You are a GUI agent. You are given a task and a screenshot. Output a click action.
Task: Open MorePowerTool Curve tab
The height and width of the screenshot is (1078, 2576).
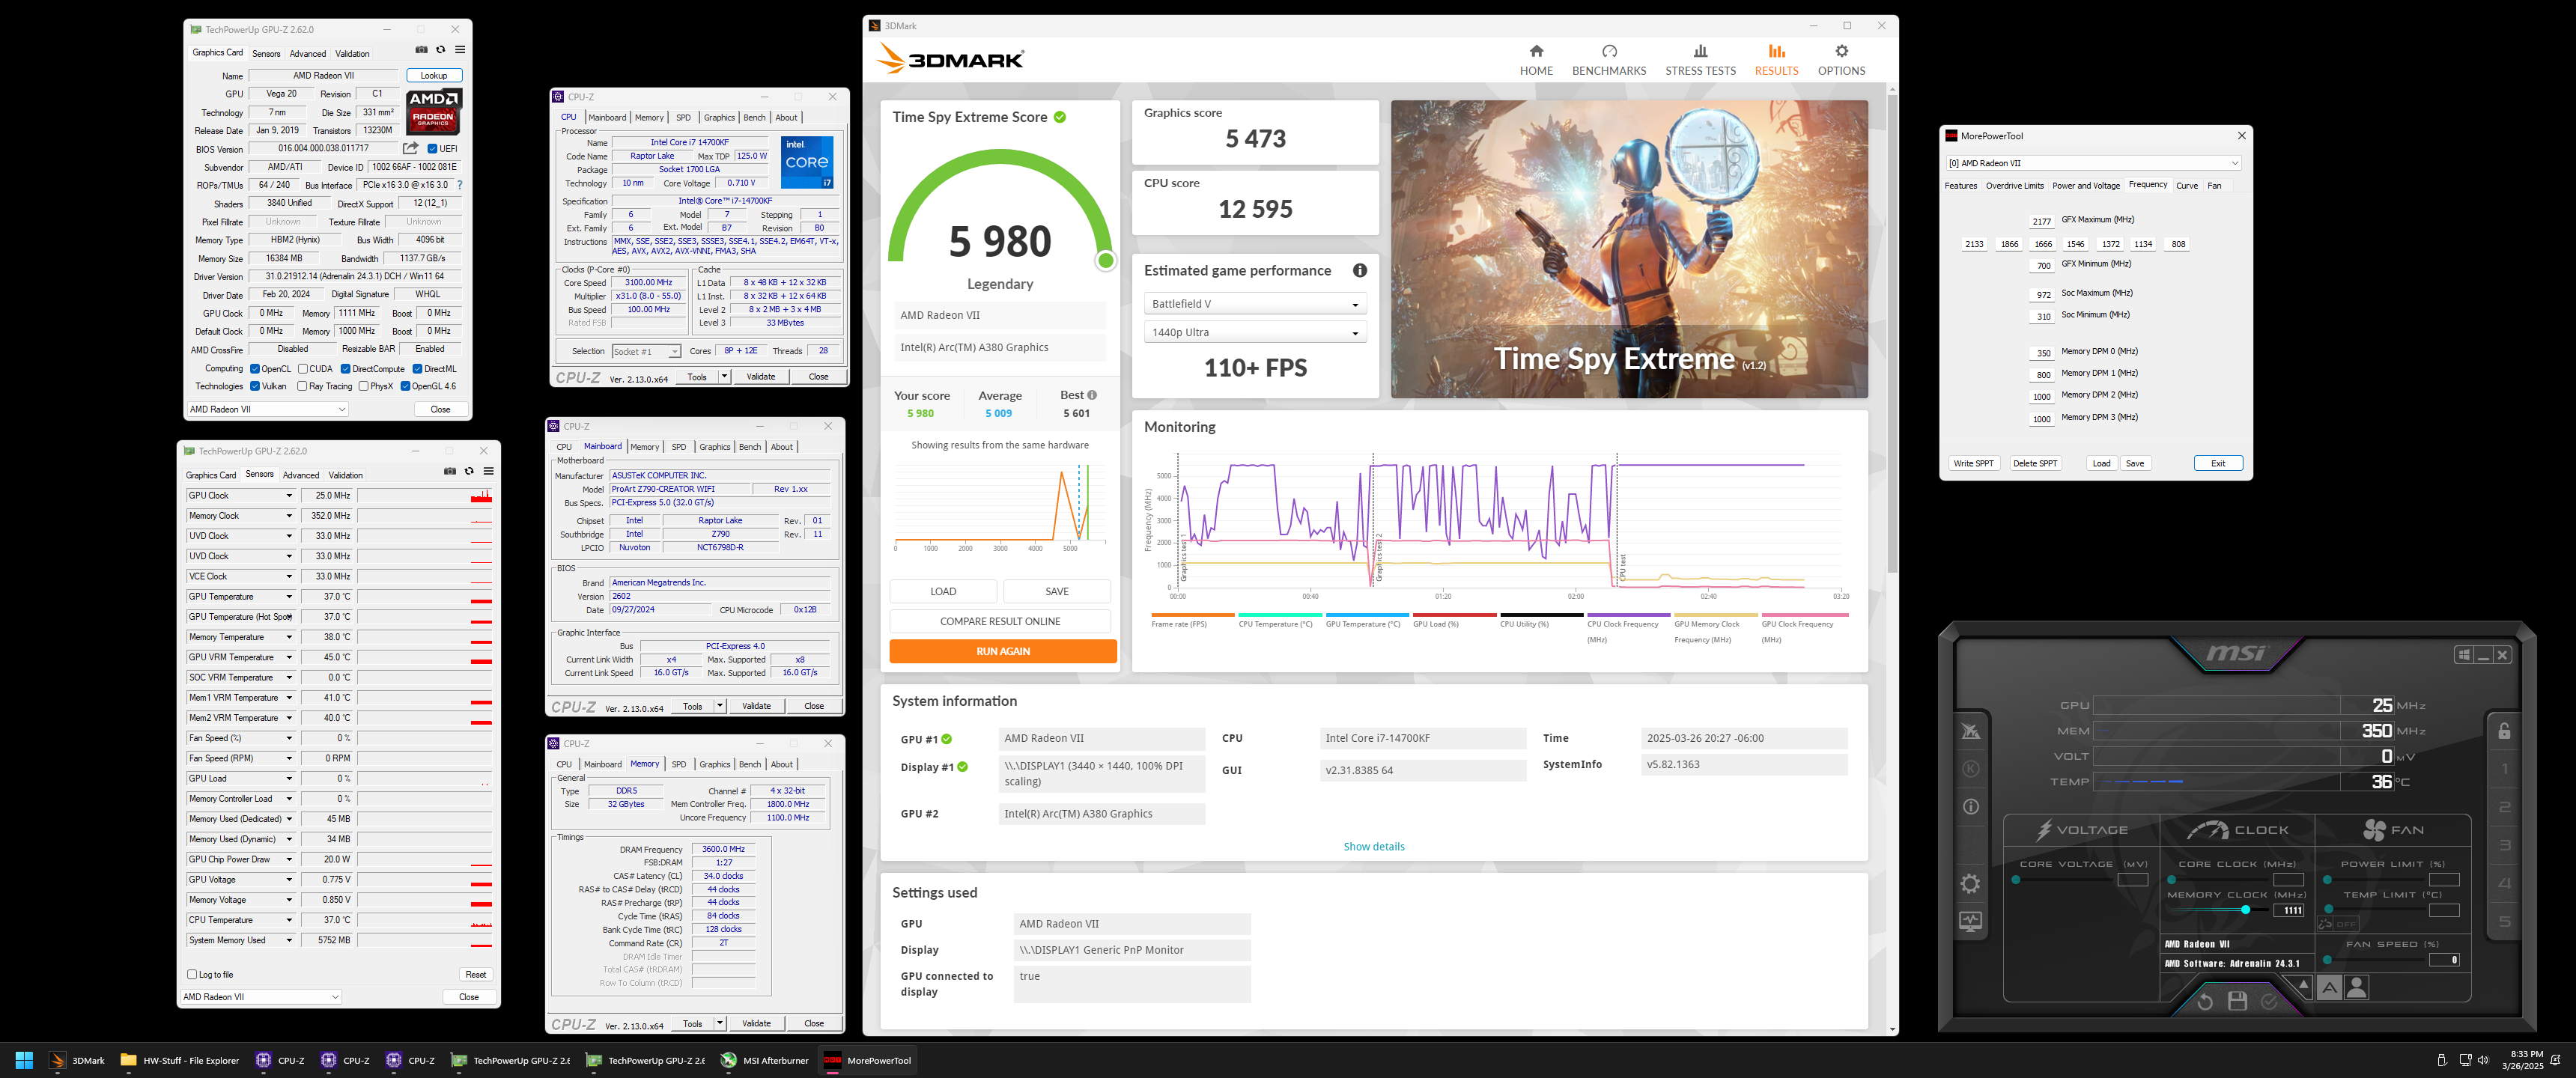coord(2187,186)
